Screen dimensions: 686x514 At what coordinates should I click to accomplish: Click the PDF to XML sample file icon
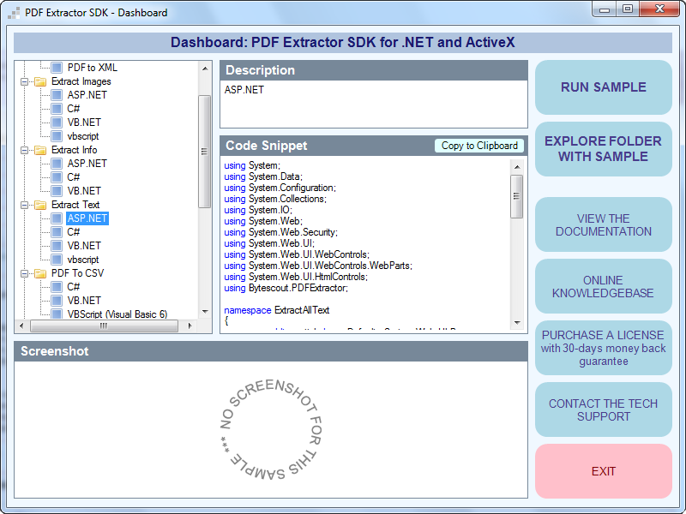tap(57, 68)
